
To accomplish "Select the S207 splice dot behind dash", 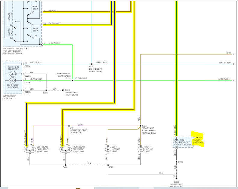I will click(92, 64).
